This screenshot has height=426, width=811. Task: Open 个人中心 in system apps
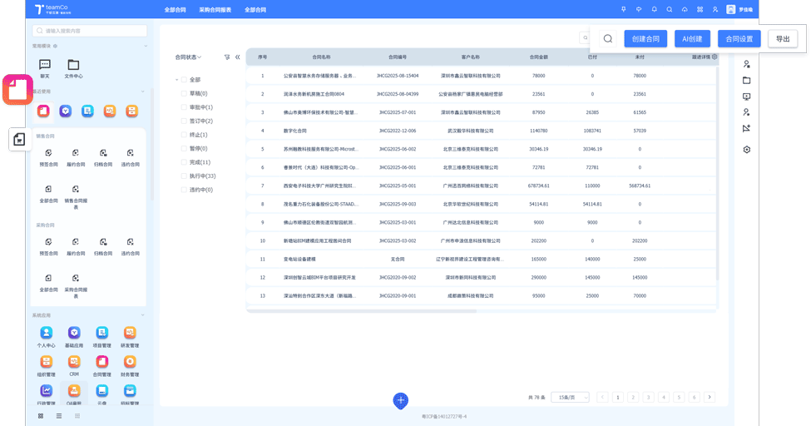coord(46,333)
